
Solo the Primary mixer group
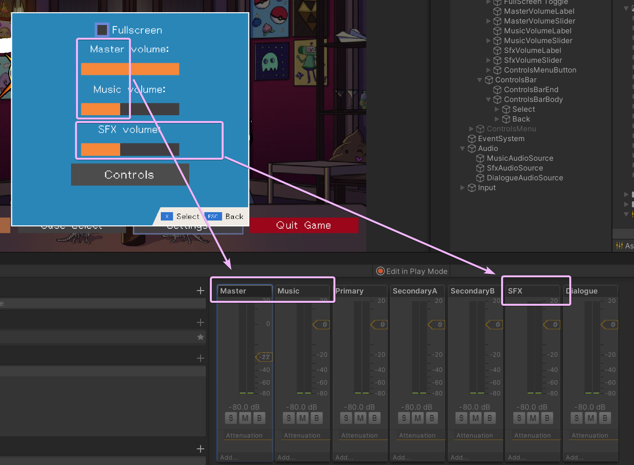click(x=346, y=418)
